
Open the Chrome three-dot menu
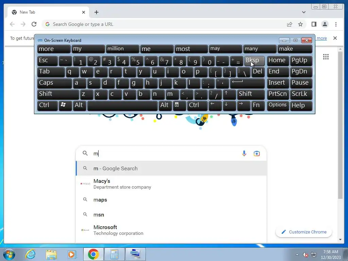tap(336, 24)
